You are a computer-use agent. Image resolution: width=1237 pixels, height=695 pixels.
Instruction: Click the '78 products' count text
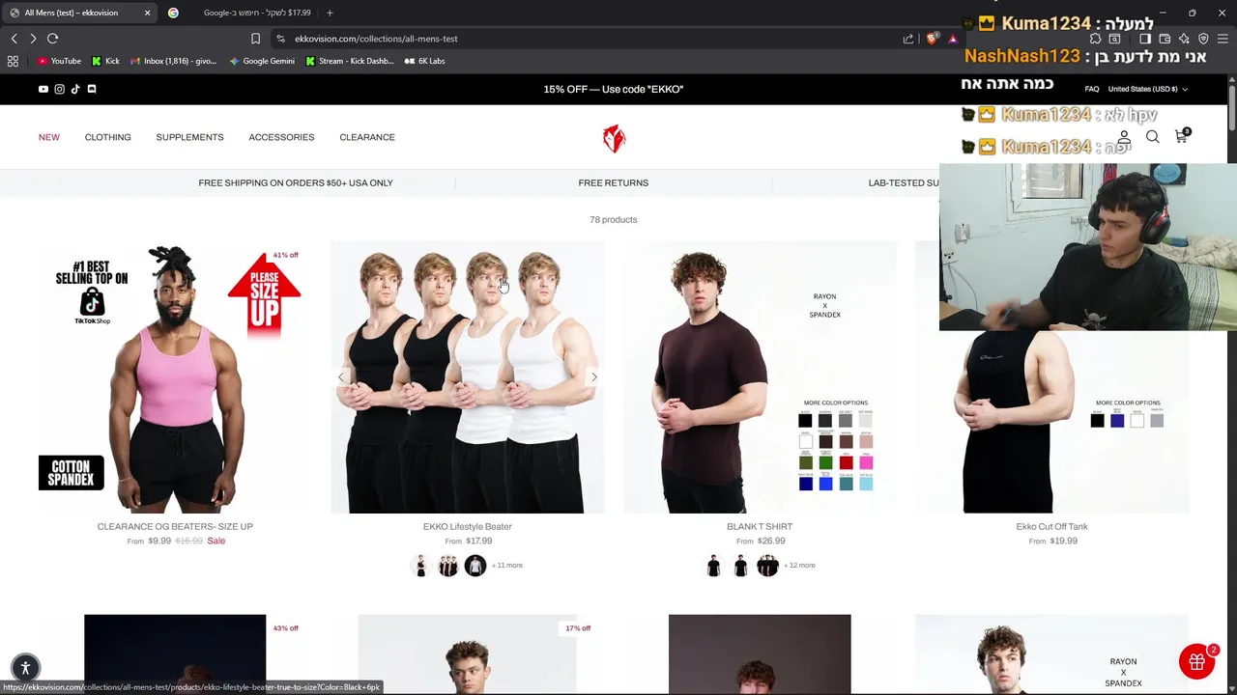click(614, 220)
